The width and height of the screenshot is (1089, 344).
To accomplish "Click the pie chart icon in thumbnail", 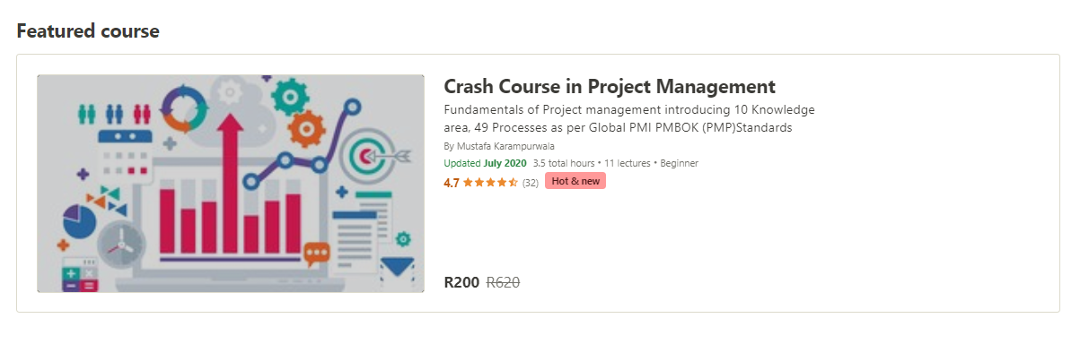I will [79, 221].
